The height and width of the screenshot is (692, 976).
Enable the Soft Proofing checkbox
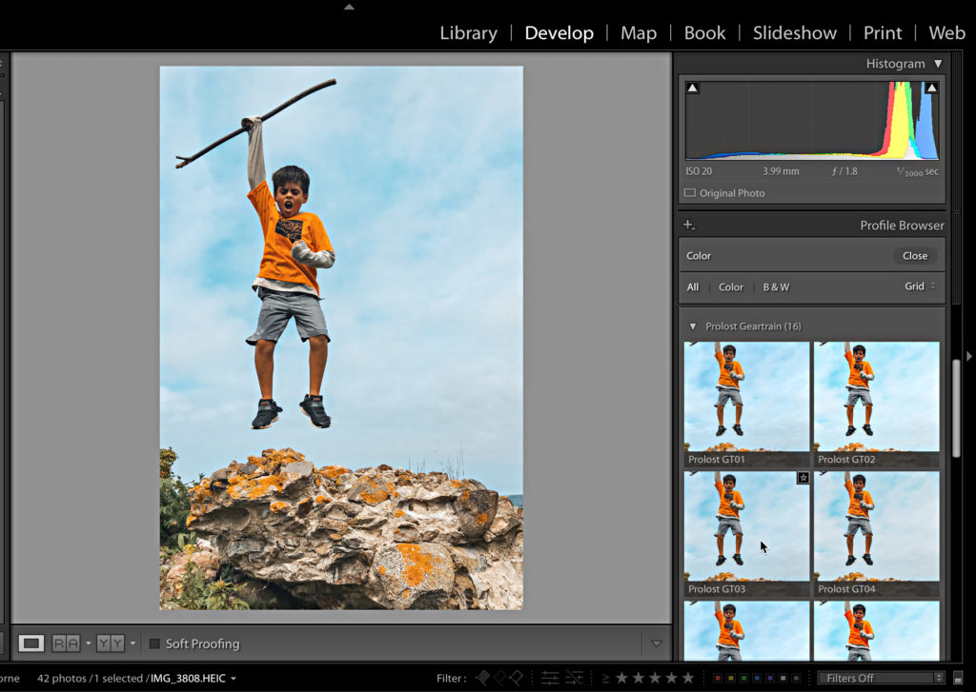[x=154, y=643]
